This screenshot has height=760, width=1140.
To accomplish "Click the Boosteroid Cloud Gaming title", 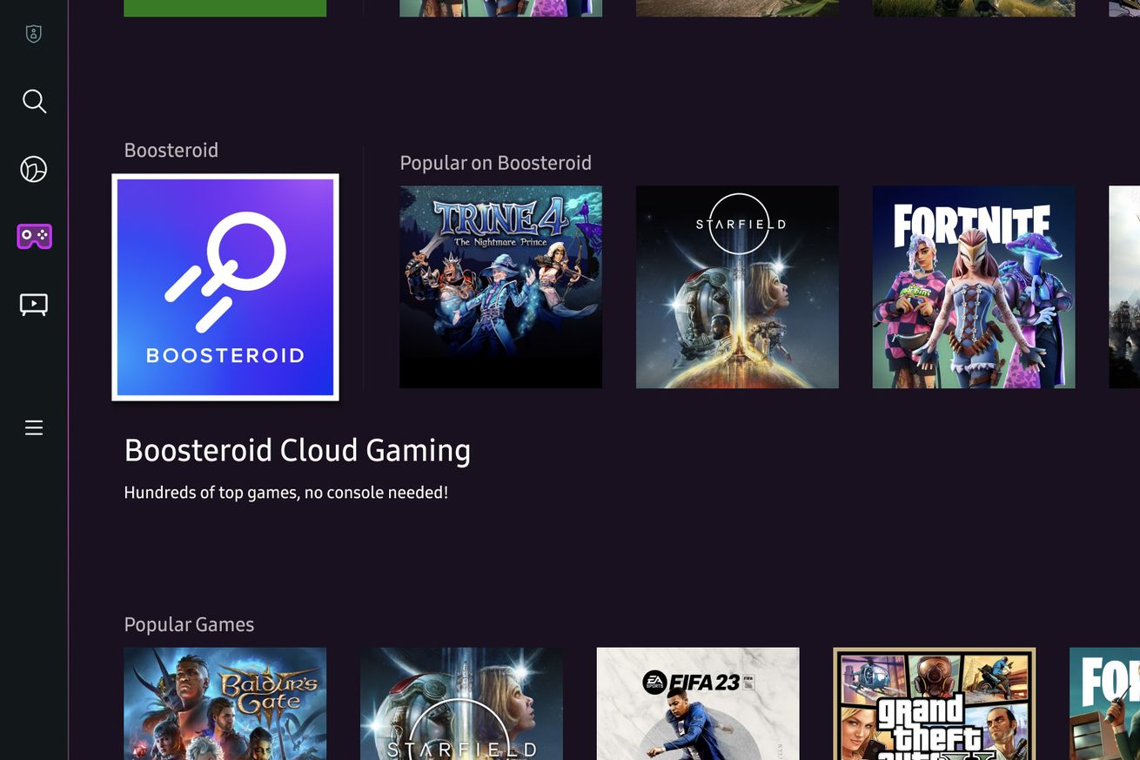I will click(x=297, y=450).
